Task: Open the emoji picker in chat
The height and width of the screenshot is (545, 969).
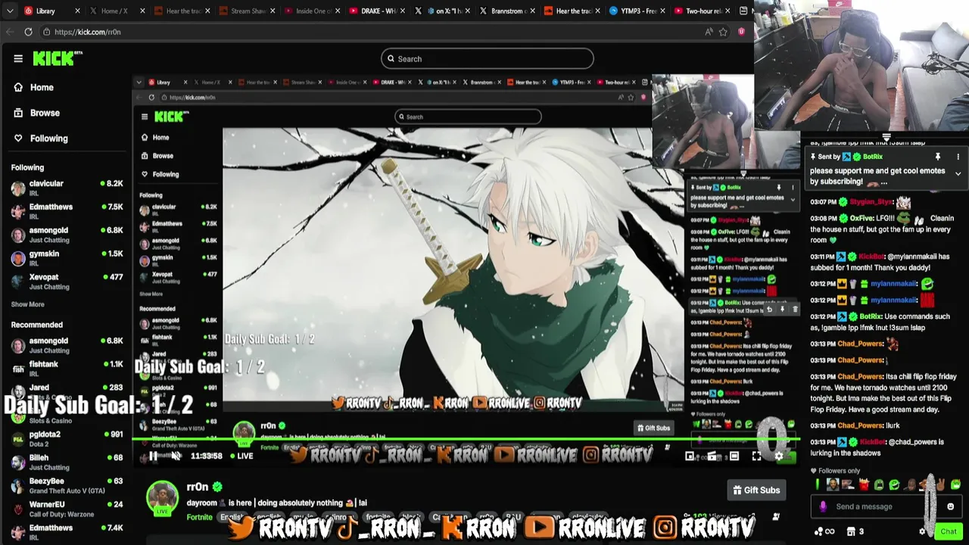Action: pos(951,506)
